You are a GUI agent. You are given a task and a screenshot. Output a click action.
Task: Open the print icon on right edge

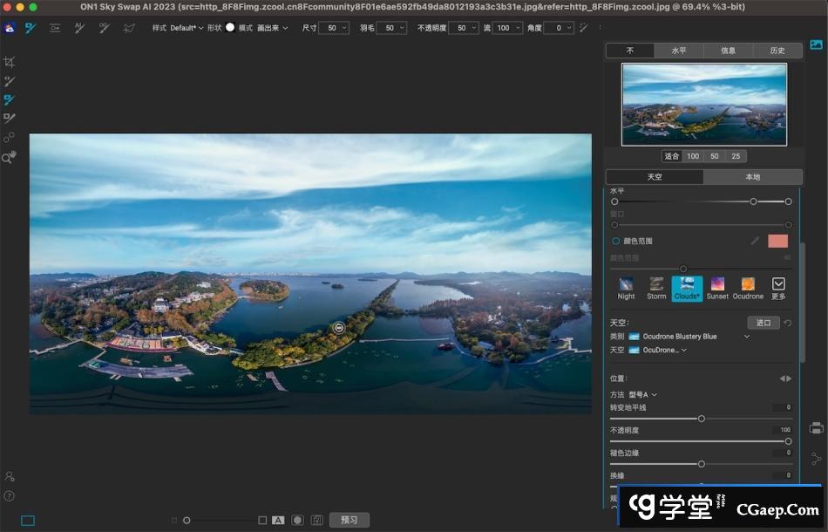point(816,428)
